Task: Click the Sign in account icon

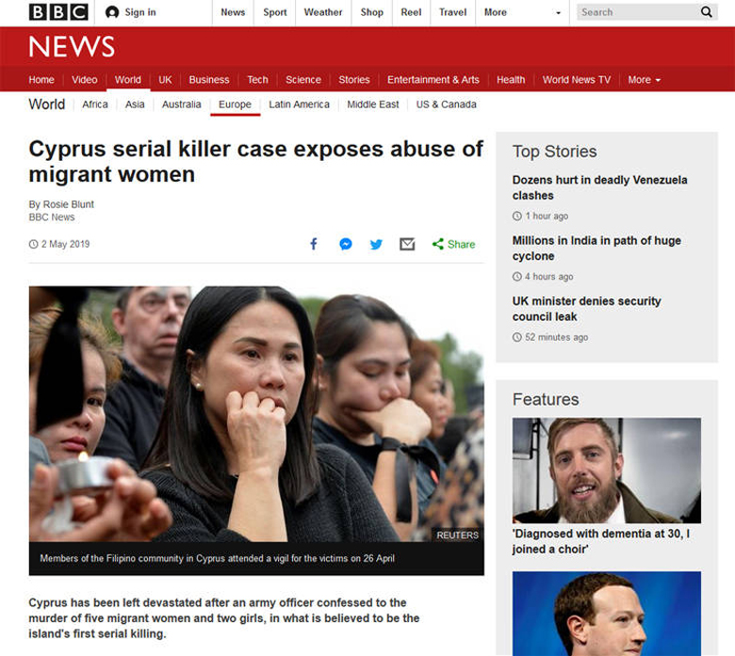Action: coord(113,12)
